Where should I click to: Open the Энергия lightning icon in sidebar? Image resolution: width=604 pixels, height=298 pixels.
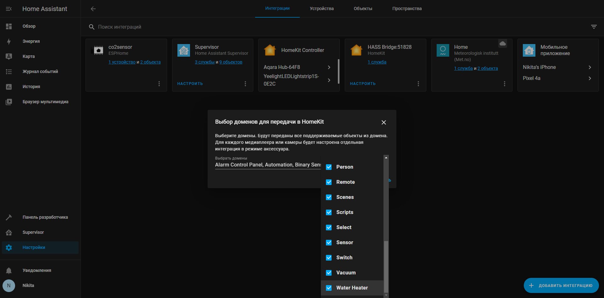coord(9,41)
